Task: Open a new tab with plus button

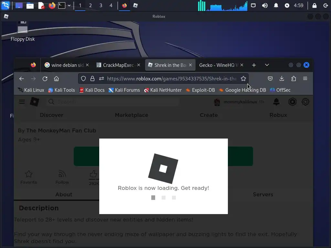Action: pyautogui.click(x=254, y=65)
